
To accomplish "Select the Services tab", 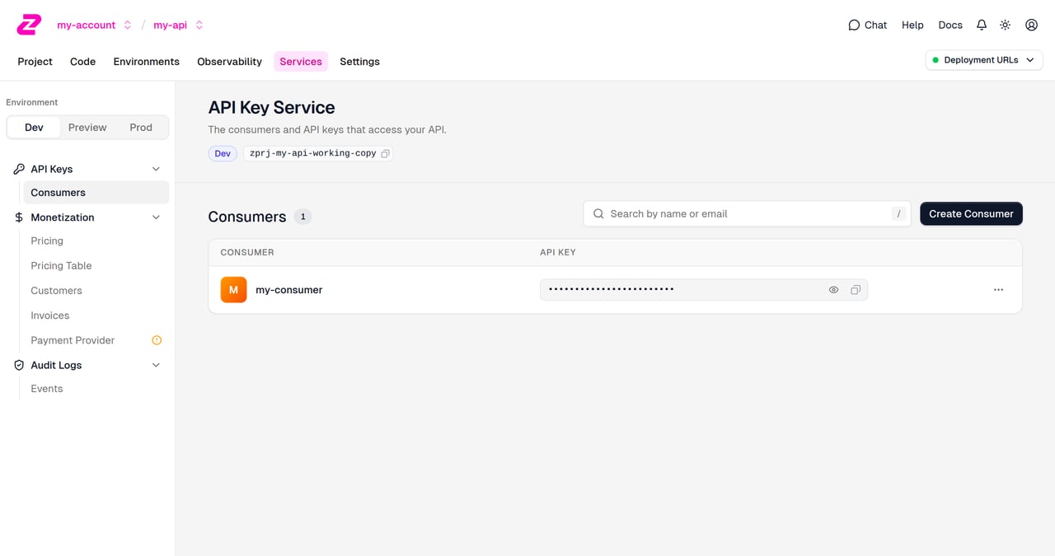I will [301, 62].
